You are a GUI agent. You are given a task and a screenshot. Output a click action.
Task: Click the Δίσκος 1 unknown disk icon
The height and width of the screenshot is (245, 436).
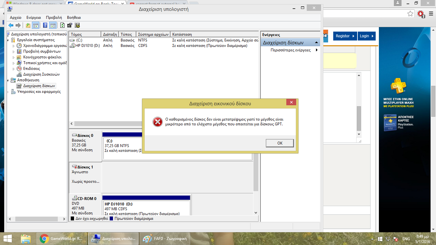tap(75, 167)
